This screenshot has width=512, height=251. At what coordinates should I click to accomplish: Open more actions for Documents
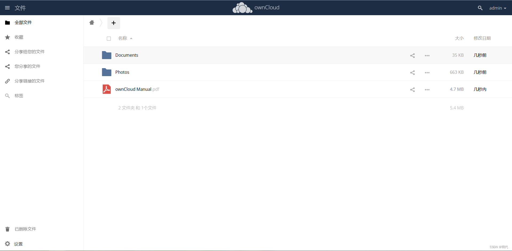coord(427,56)
